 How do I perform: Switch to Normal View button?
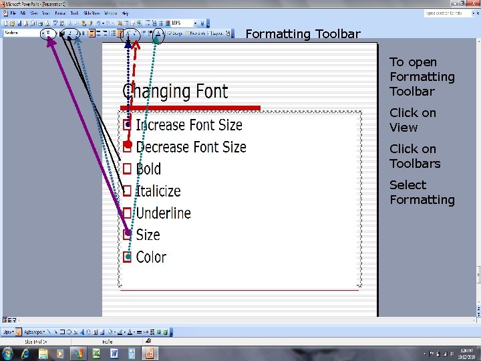[5, 320]
